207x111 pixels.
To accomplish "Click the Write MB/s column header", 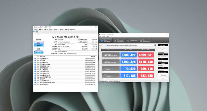I will [146, 50].
